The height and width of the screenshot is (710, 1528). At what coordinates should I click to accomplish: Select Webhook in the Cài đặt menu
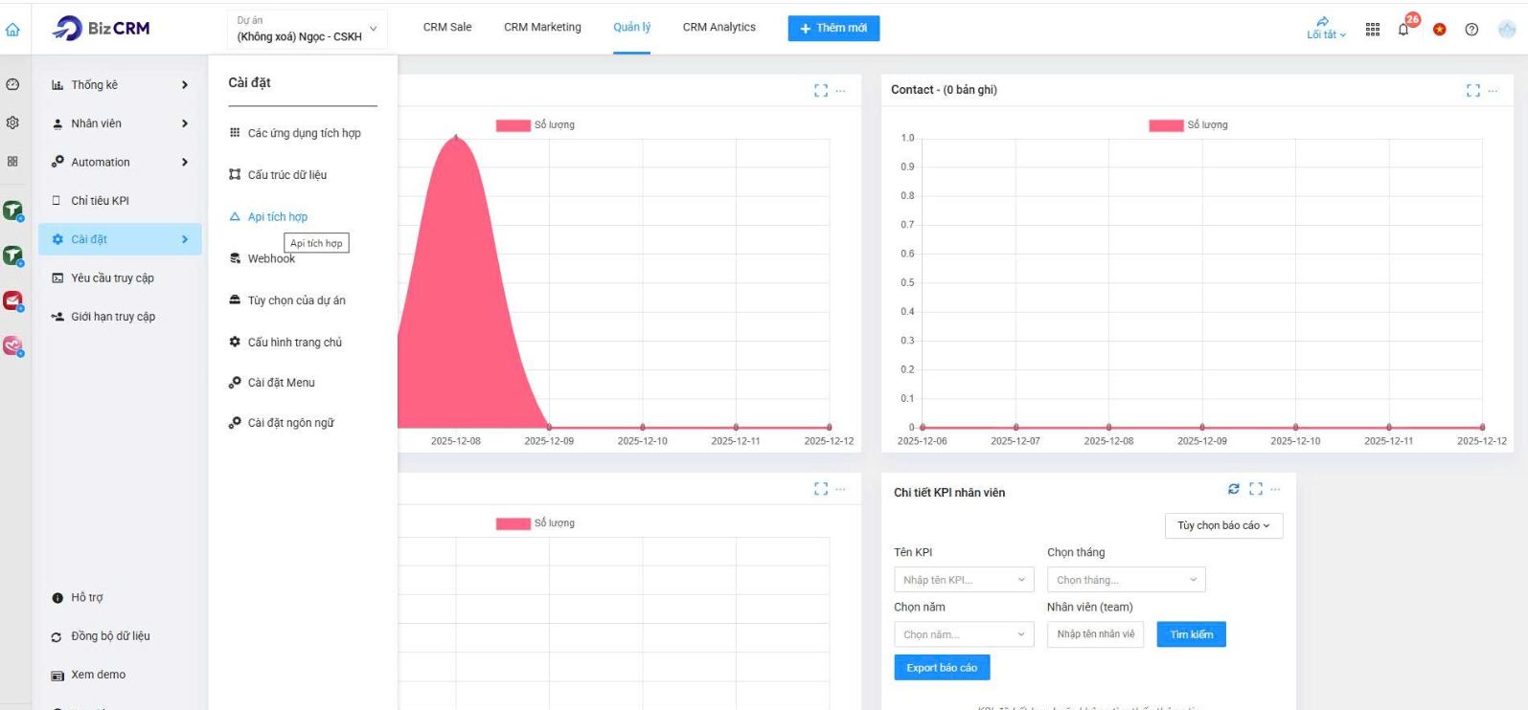[x=271, y=259]
